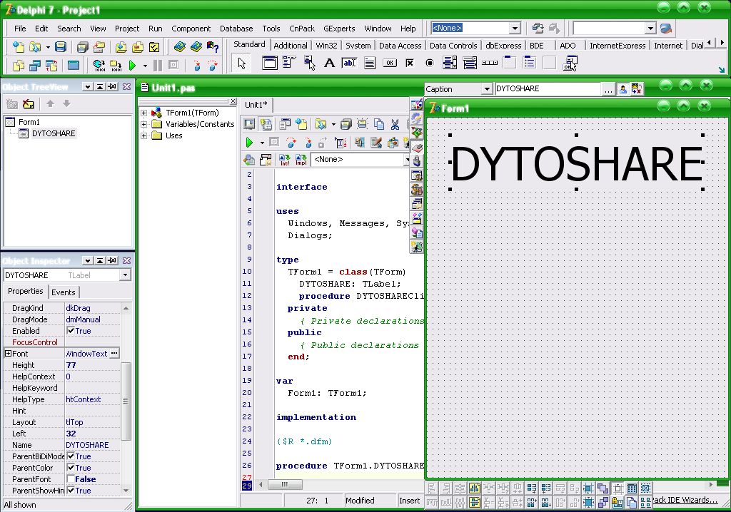Screen dimensions: 731x512
Task: Pick the CheckBox component from palette
Action: click(409, 63)
